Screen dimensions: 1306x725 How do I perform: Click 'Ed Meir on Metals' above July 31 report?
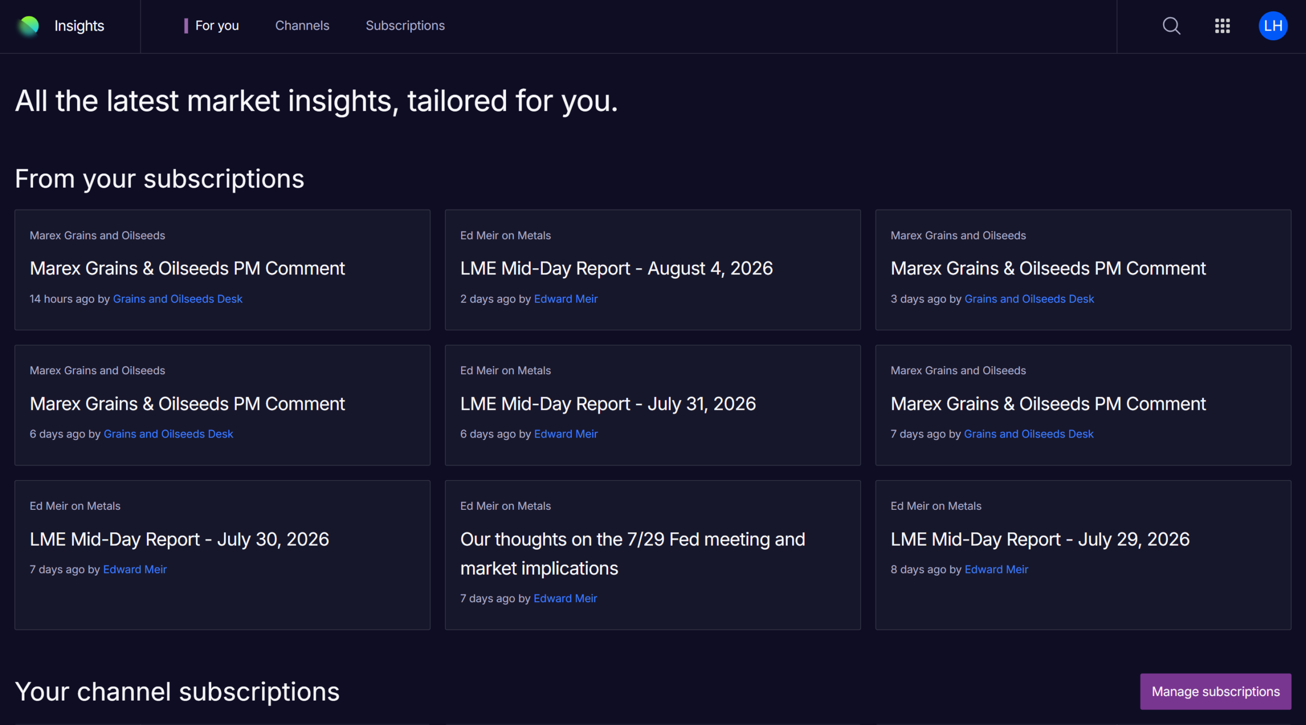tap(506, 371)
